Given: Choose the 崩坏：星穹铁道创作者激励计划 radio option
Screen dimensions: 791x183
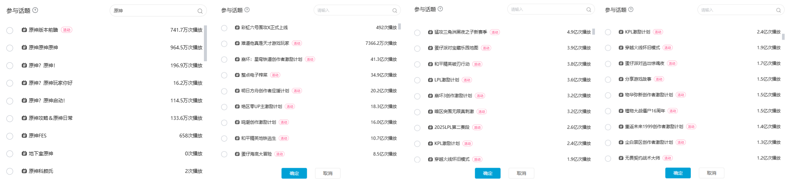Looking at the screenshot, I should pyautogui.click(x=224, y=60).
